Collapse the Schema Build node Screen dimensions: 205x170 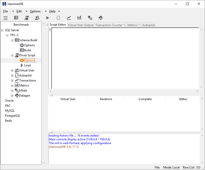click(12, 40)
